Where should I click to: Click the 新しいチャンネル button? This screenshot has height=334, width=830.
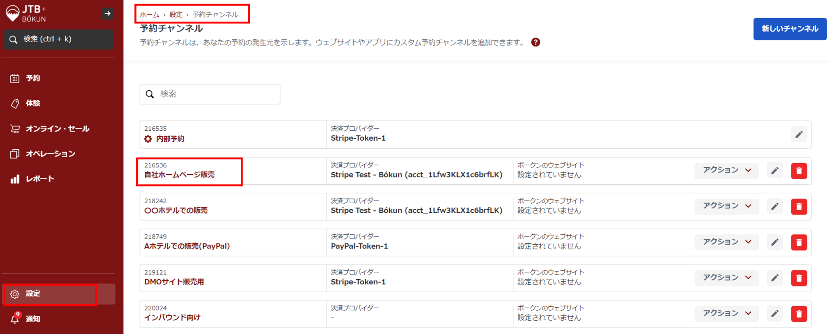(789, 29)
